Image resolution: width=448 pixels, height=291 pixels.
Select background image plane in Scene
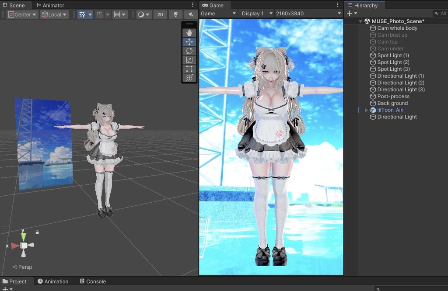pos(44,144)
